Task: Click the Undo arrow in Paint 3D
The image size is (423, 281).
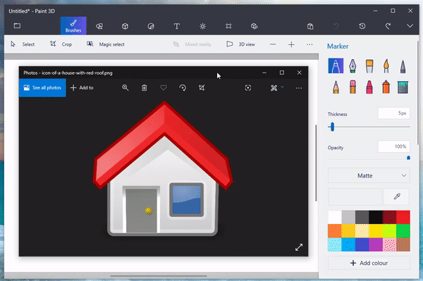Action: pyautogui.click(x=336, y=26)
